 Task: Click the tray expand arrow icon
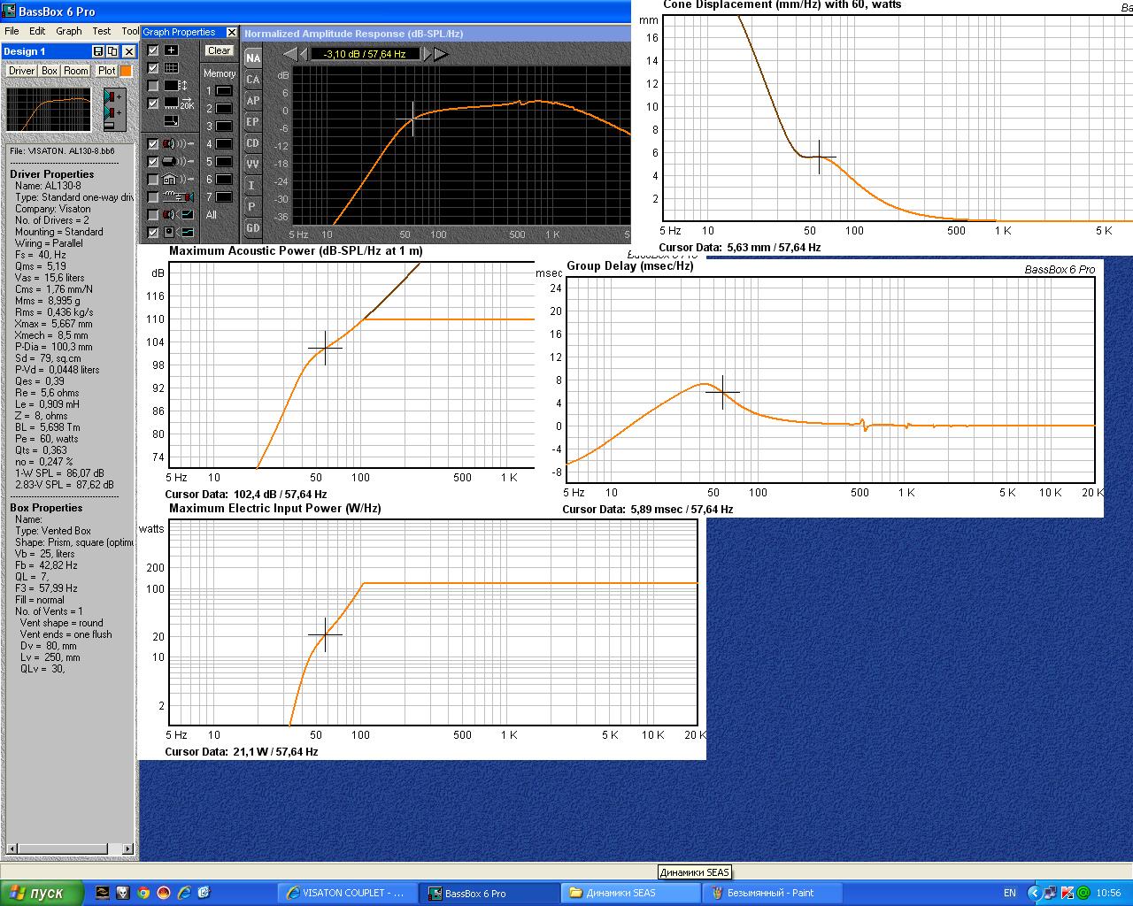click(1035, 893)
